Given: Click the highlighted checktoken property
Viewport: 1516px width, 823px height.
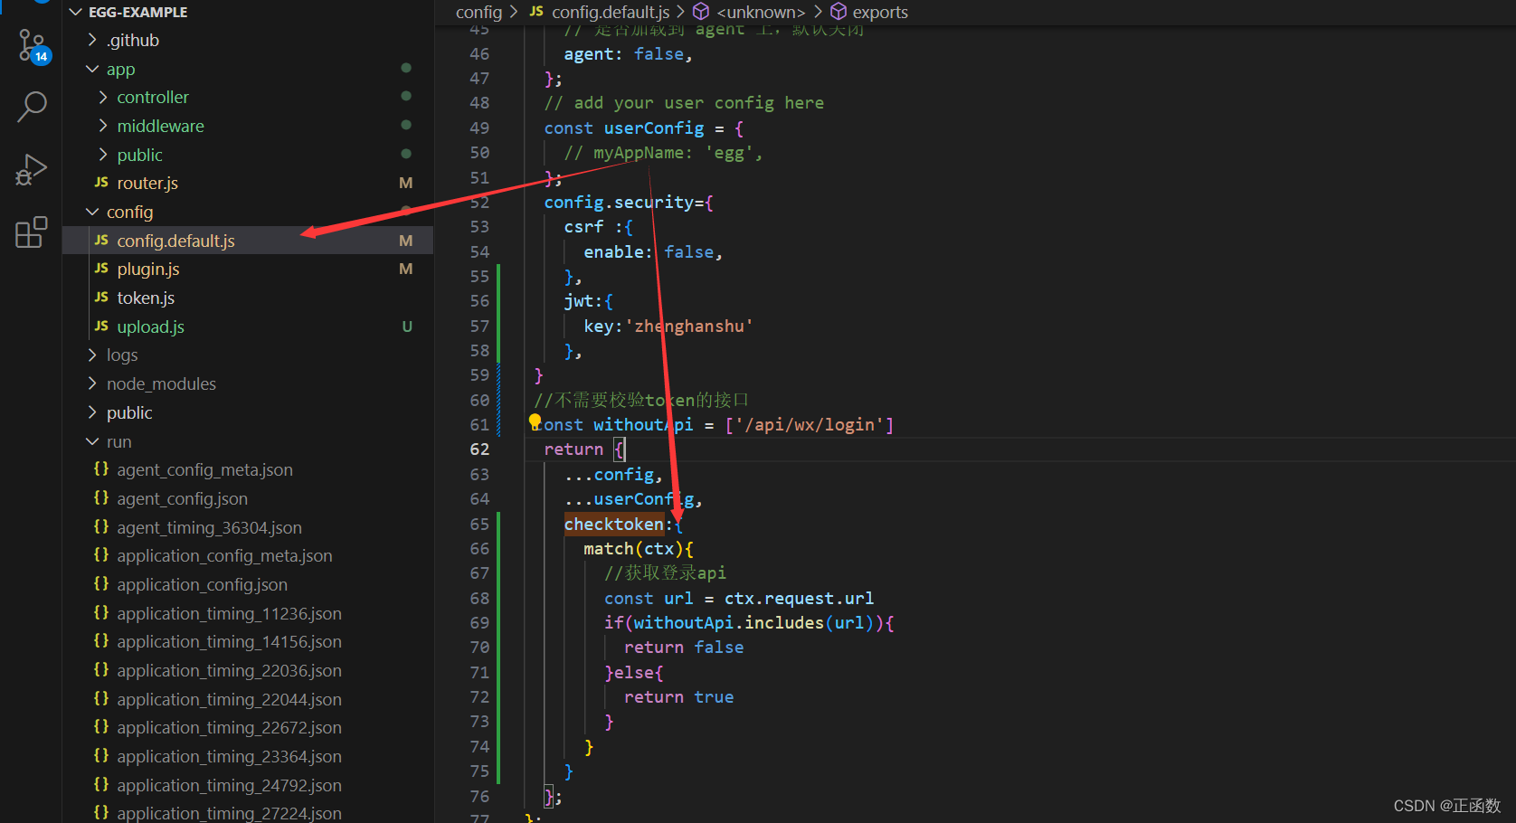Looking at the screenshot, I should click(x=613, y=524).
